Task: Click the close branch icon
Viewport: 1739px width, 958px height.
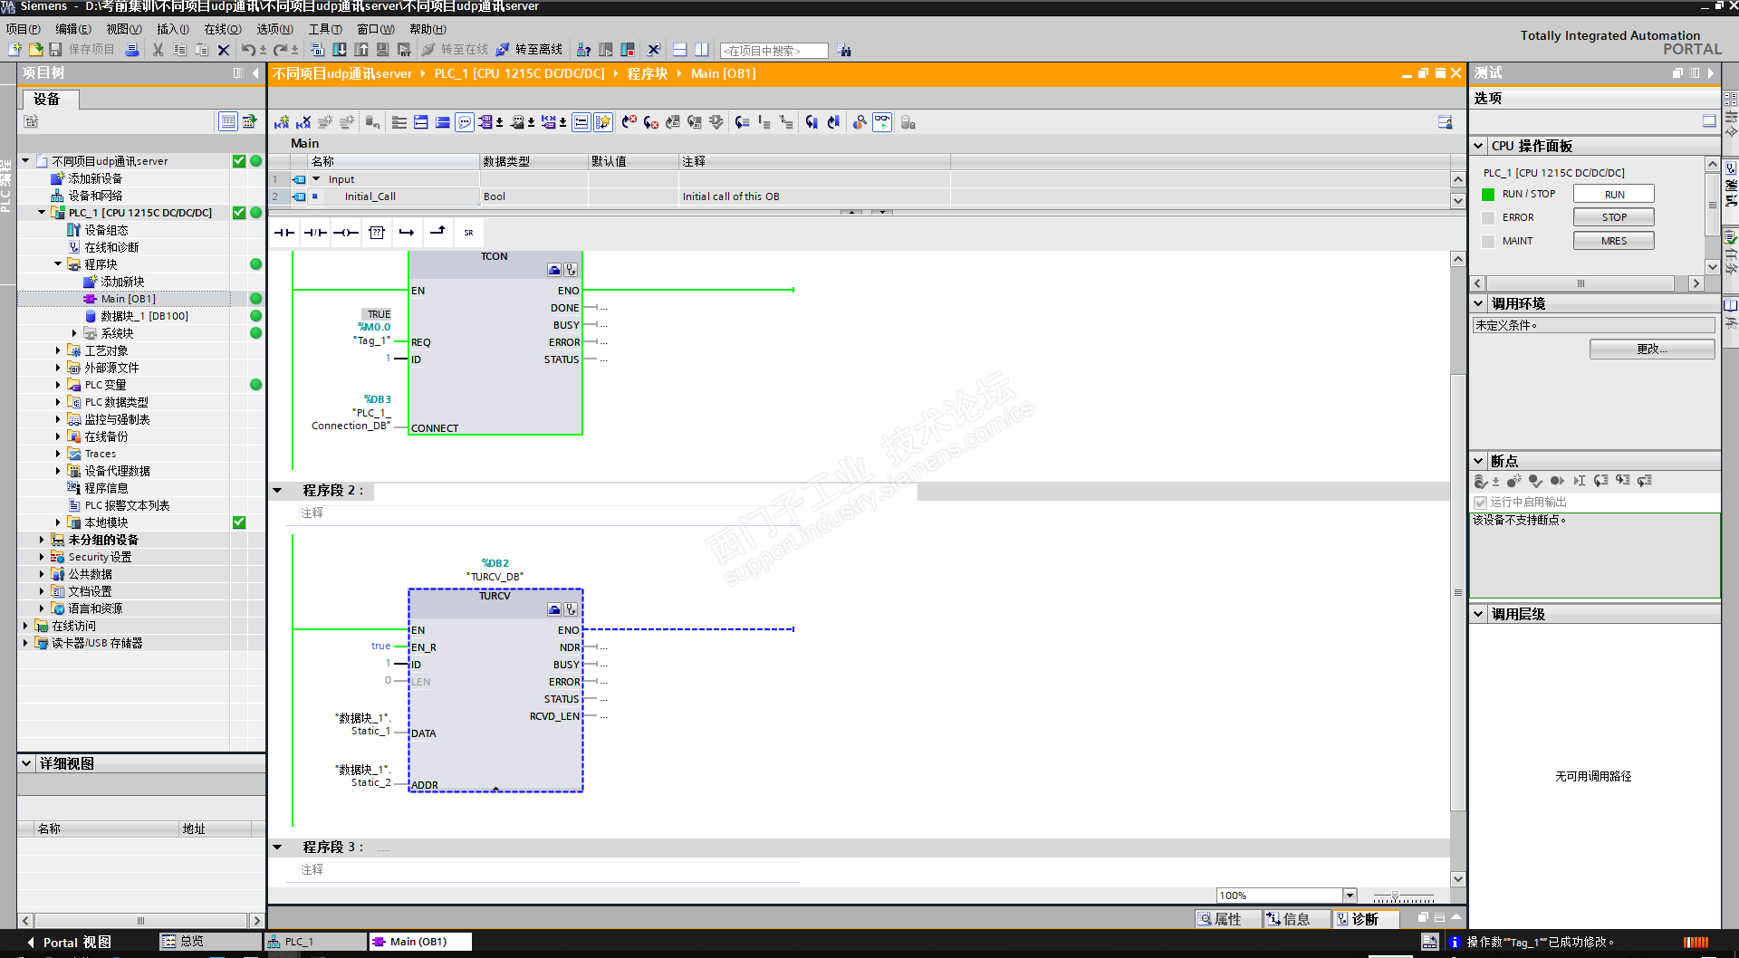Action: pyautogui.click(x=437, y=233)
